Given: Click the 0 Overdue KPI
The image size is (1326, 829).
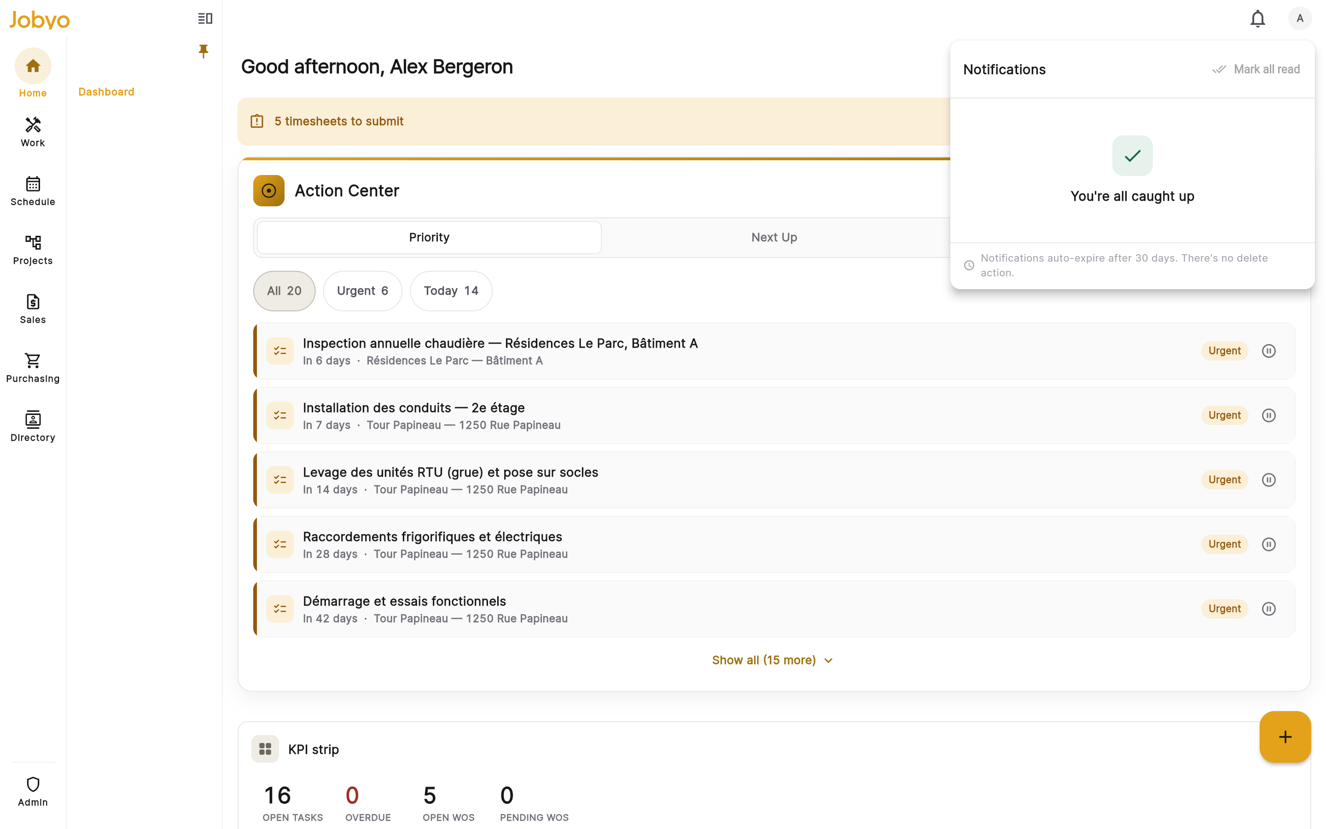Looking at the screenshot, I should (368, 803).
